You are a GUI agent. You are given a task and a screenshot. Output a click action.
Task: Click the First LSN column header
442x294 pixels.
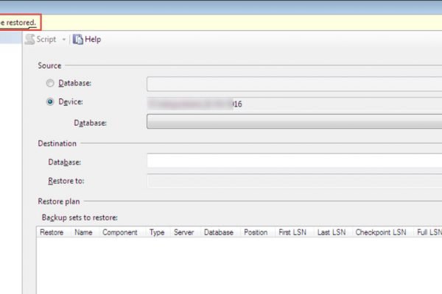pos(292,232)
